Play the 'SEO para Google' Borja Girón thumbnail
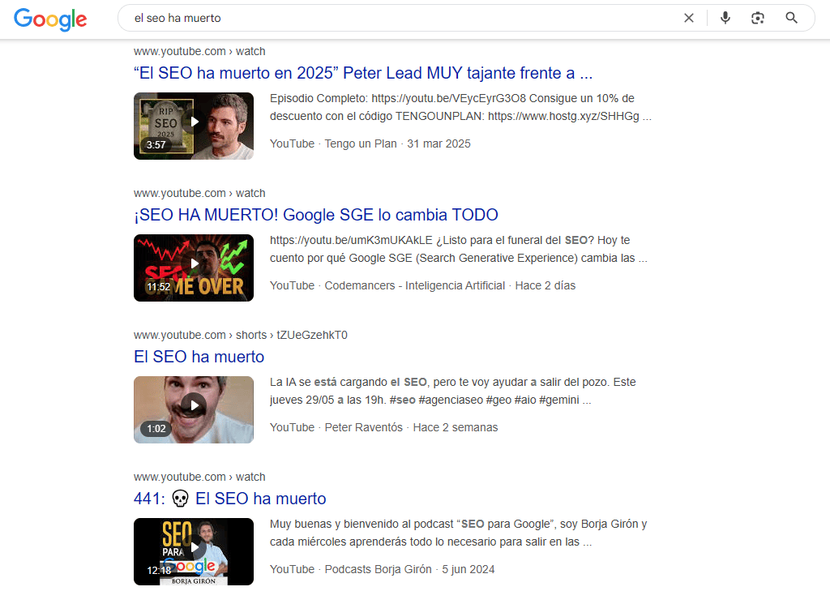The height and width of the screenshot is (591, 830). pyautogui.click(x=194, y=552)
